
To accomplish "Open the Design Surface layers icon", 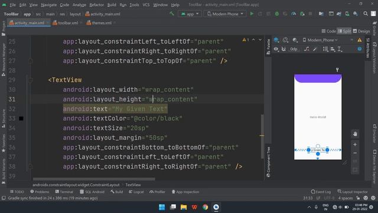I will (x=276, y=40).
